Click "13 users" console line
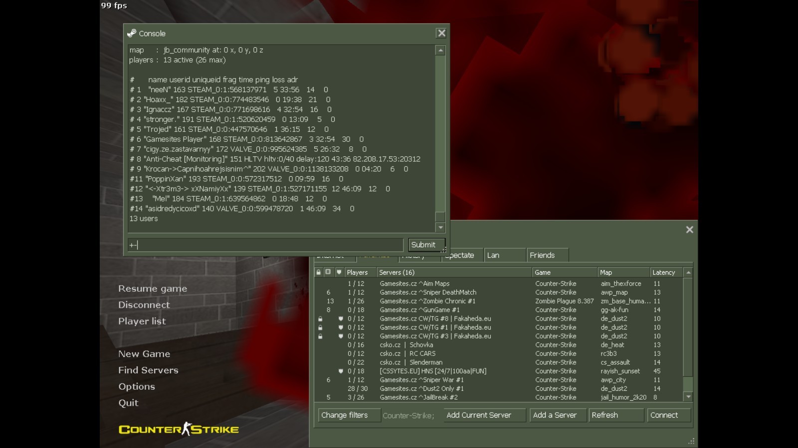Image resolution: width=798 pixels, height=448 pixels. [x=144, y=219]
